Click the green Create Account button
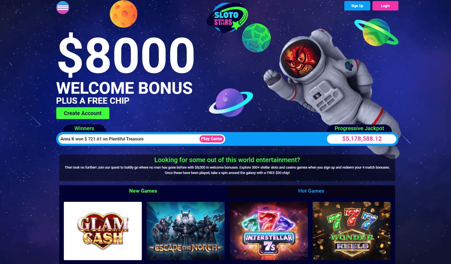The image size is (451, 264). (x=83, y=113)
